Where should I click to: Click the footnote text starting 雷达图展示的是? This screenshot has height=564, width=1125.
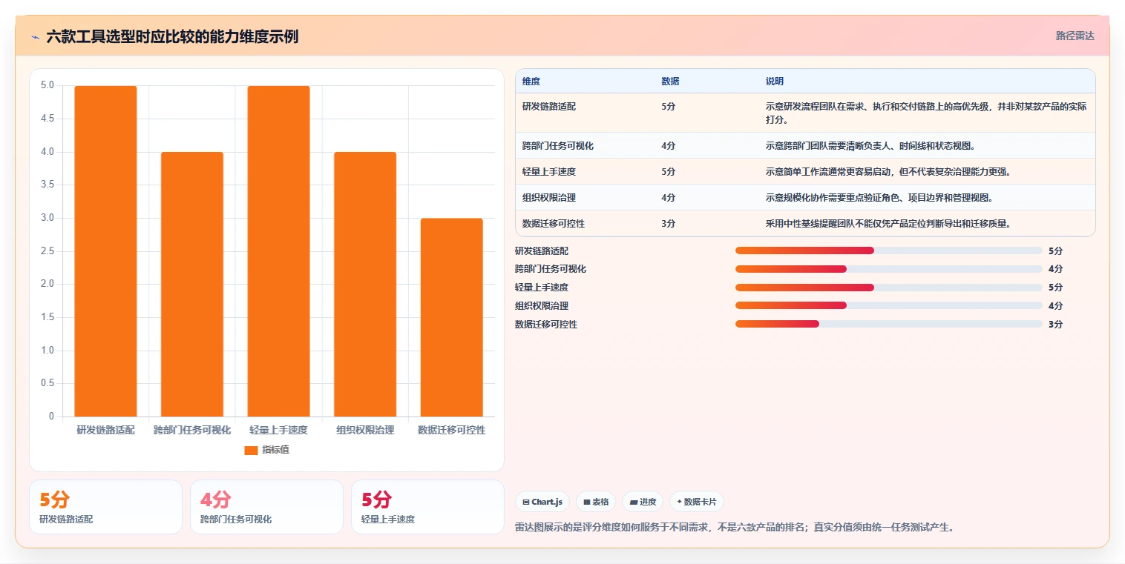pos(734,528)
